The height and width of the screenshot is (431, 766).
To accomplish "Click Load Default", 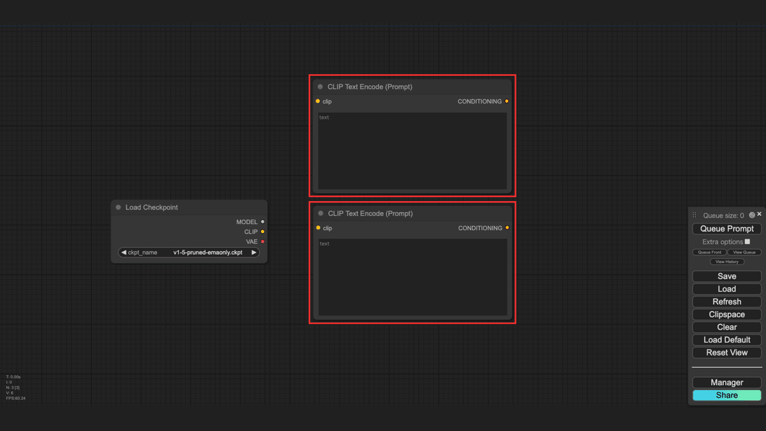I will [727, 340].
